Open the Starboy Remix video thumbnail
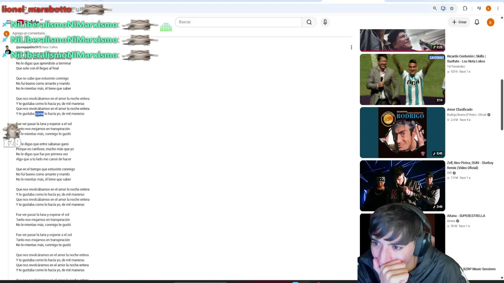 pyautogui.click(x=402, y=186)
